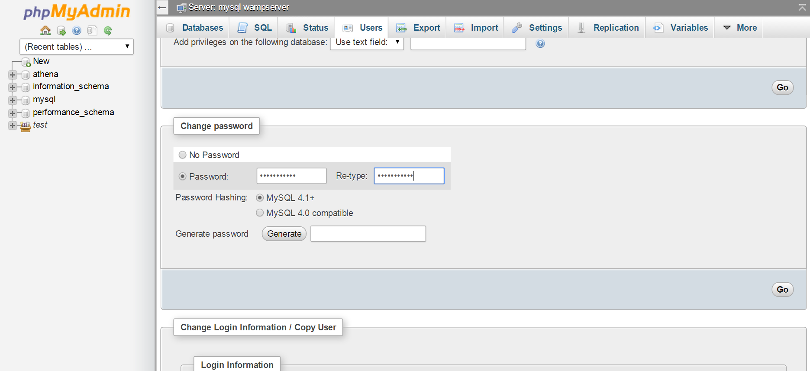810x371 pixels.
Task: Choose MySQL 4.0 compatible hashing
Action: pyautogui.click(x=260, y=213)
